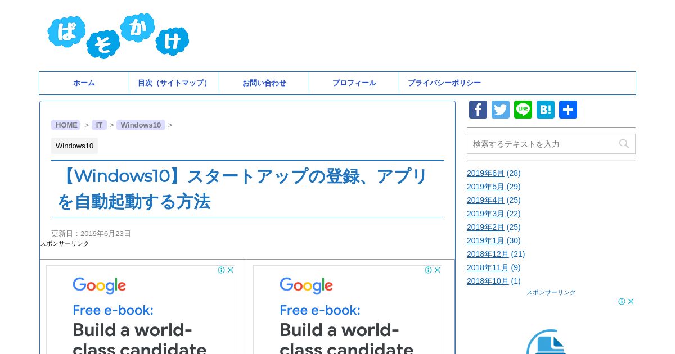Open the お問い合わせ menu item
Image resolution: width=675 pixels, height=354 pixels.
pyautogui.click(x=264, y=83)
